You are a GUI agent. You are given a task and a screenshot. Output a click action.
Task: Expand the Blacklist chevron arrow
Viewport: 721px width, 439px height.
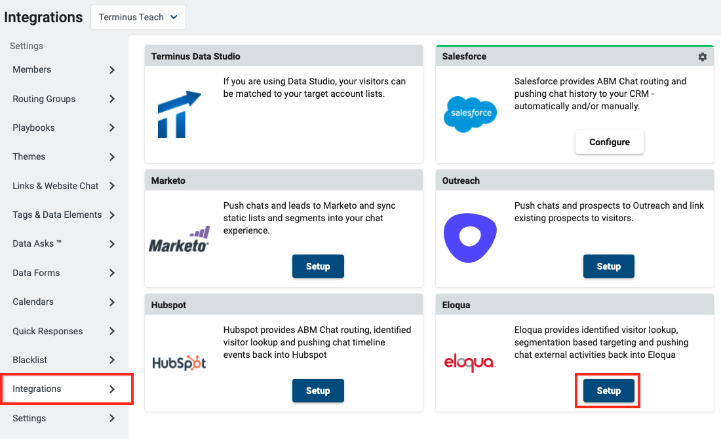pyautogui.click(x=111, y=360)
